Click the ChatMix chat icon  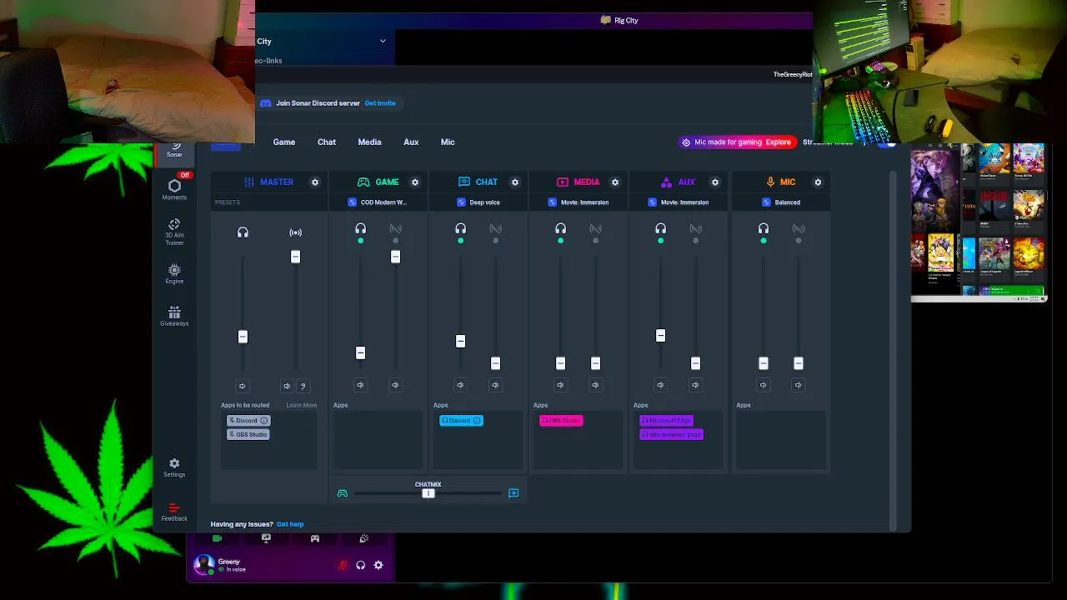click(x=513, y=493)
